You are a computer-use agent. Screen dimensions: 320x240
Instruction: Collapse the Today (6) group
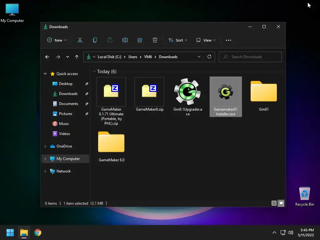[94, 72]
